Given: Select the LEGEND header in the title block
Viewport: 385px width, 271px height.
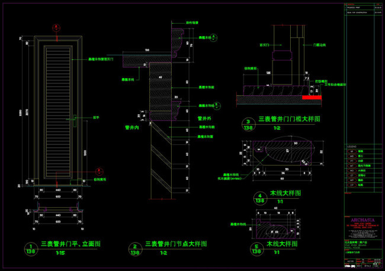Looking at the screenshot, I should 352,146.
